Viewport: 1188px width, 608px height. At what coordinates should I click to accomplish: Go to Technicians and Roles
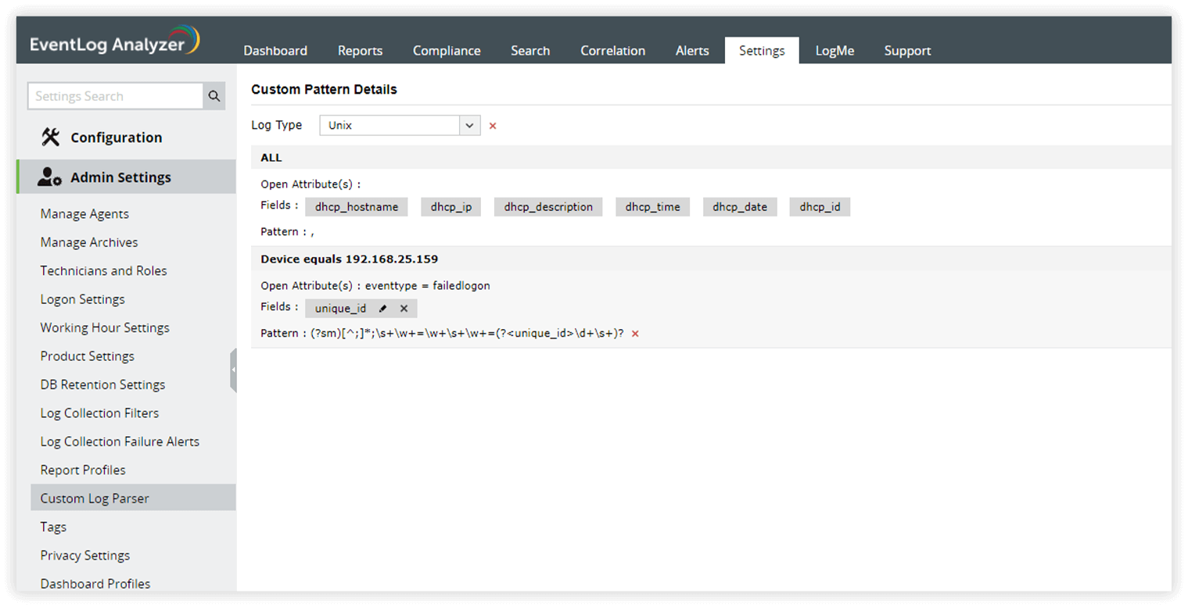(x=103, y=271)
